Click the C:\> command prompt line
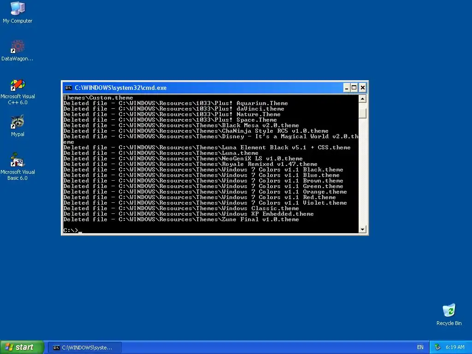Image resolution: width=472 pixels, height=354 pixels. point(72,230)
